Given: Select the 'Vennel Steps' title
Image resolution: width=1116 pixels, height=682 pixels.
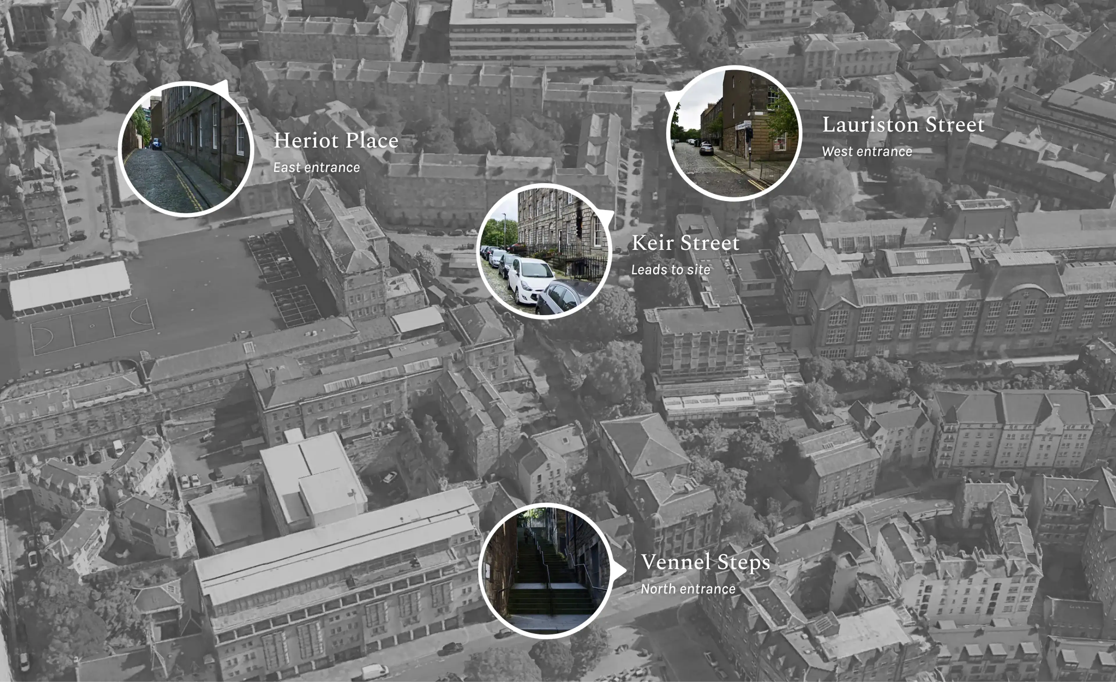Looking at the screenshot, I should [706, 563].
